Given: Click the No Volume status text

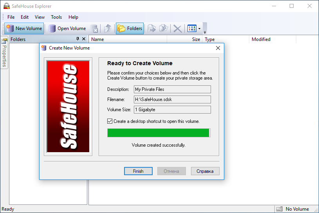Looking at the screenshot, I should (x=297, y=209).
